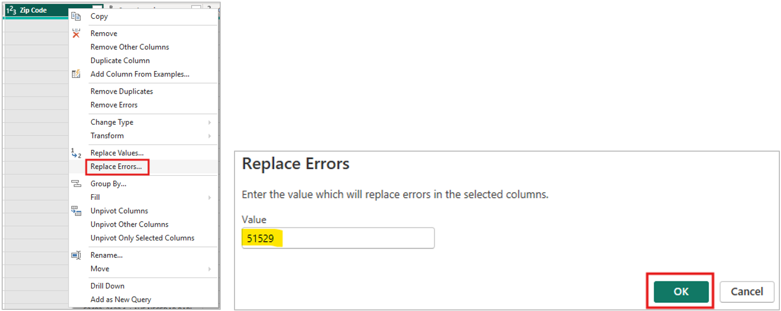Choose Add as New Query
781x311 pixels.
(x=120, y=300)
